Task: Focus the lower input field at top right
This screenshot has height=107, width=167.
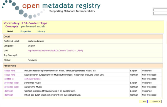Action: point(160,13)
